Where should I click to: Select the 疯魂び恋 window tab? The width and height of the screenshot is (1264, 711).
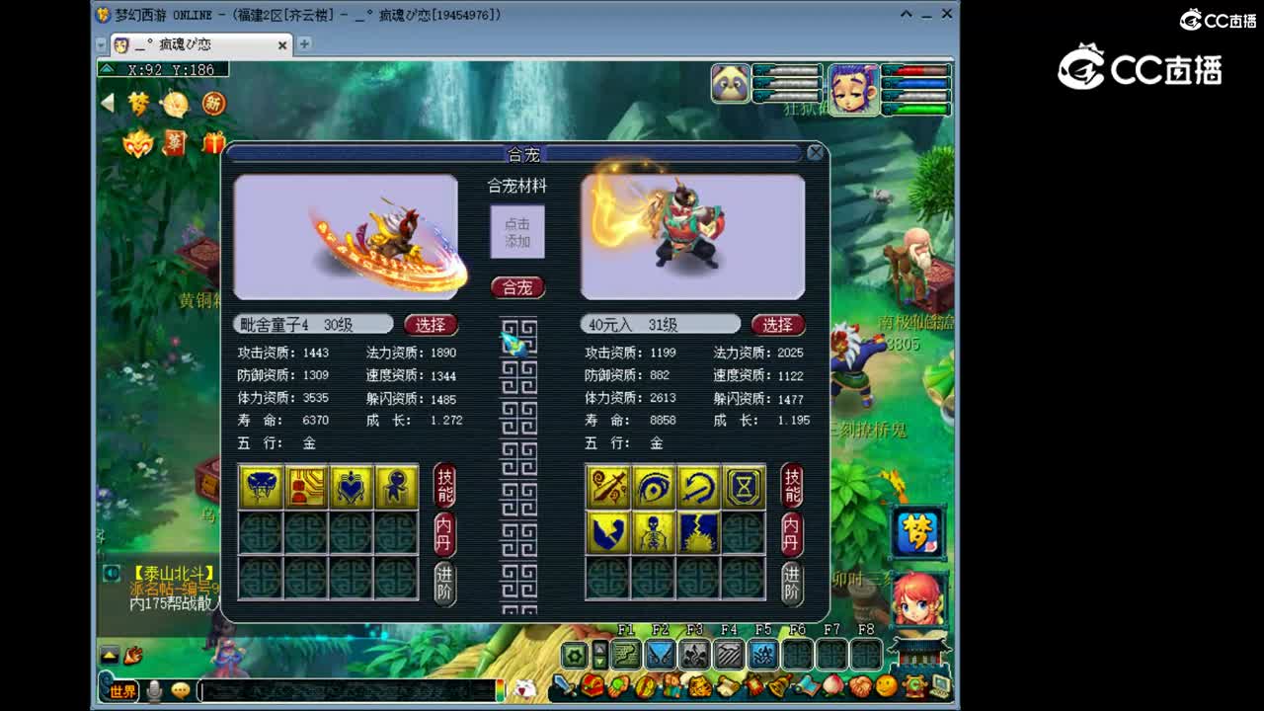pyautogui.click(x=201, y=44)
